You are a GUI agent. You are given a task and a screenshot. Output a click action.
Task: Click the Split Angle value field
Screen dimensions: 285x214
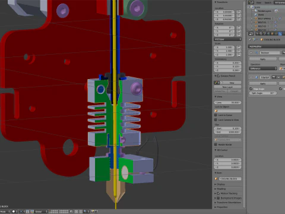coord(263,93)
